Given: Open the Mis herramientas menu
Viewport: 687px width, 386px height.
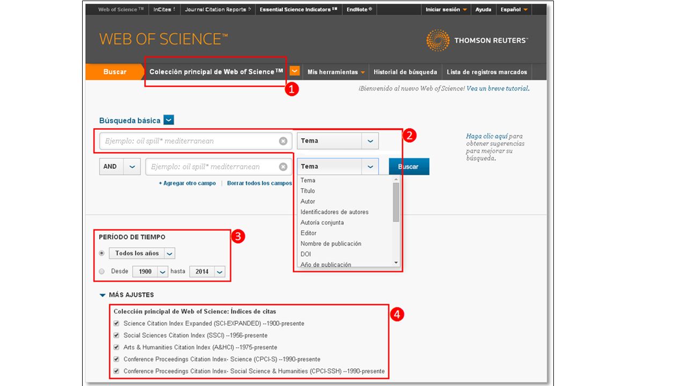Looking at the screenshot, I should point(336,72).
